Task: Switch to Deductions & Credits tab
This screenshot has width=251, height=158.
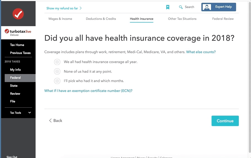Action: pyautogui.click(x=101, y=19)
